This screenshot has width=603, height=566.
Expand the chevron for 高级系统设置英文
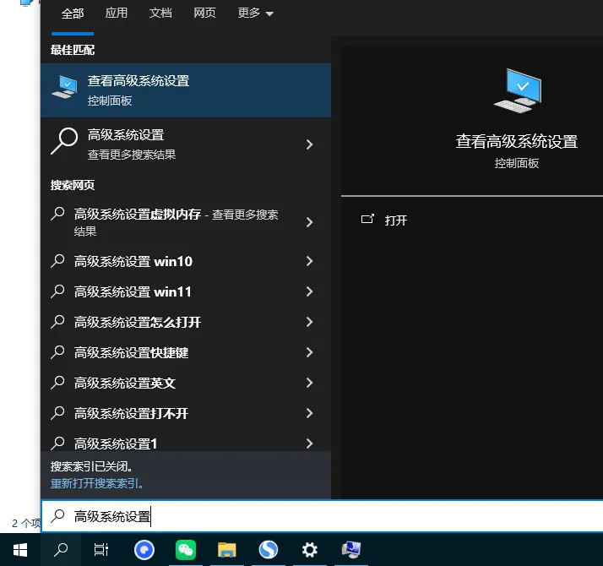point(309,383)
